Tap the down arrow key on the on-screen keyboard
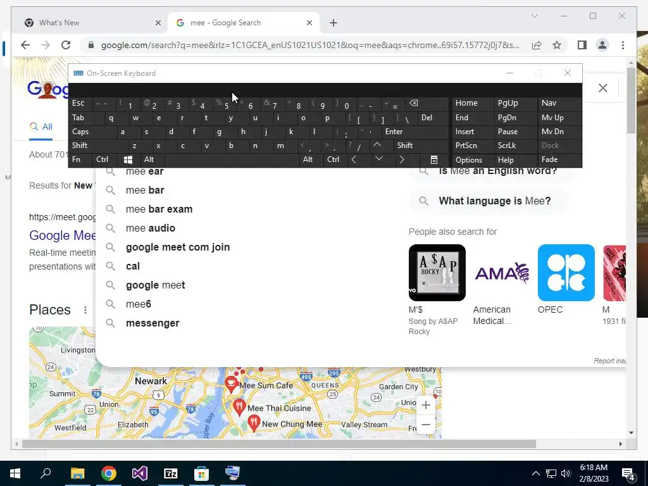The image size is (648, 486). 378,159
